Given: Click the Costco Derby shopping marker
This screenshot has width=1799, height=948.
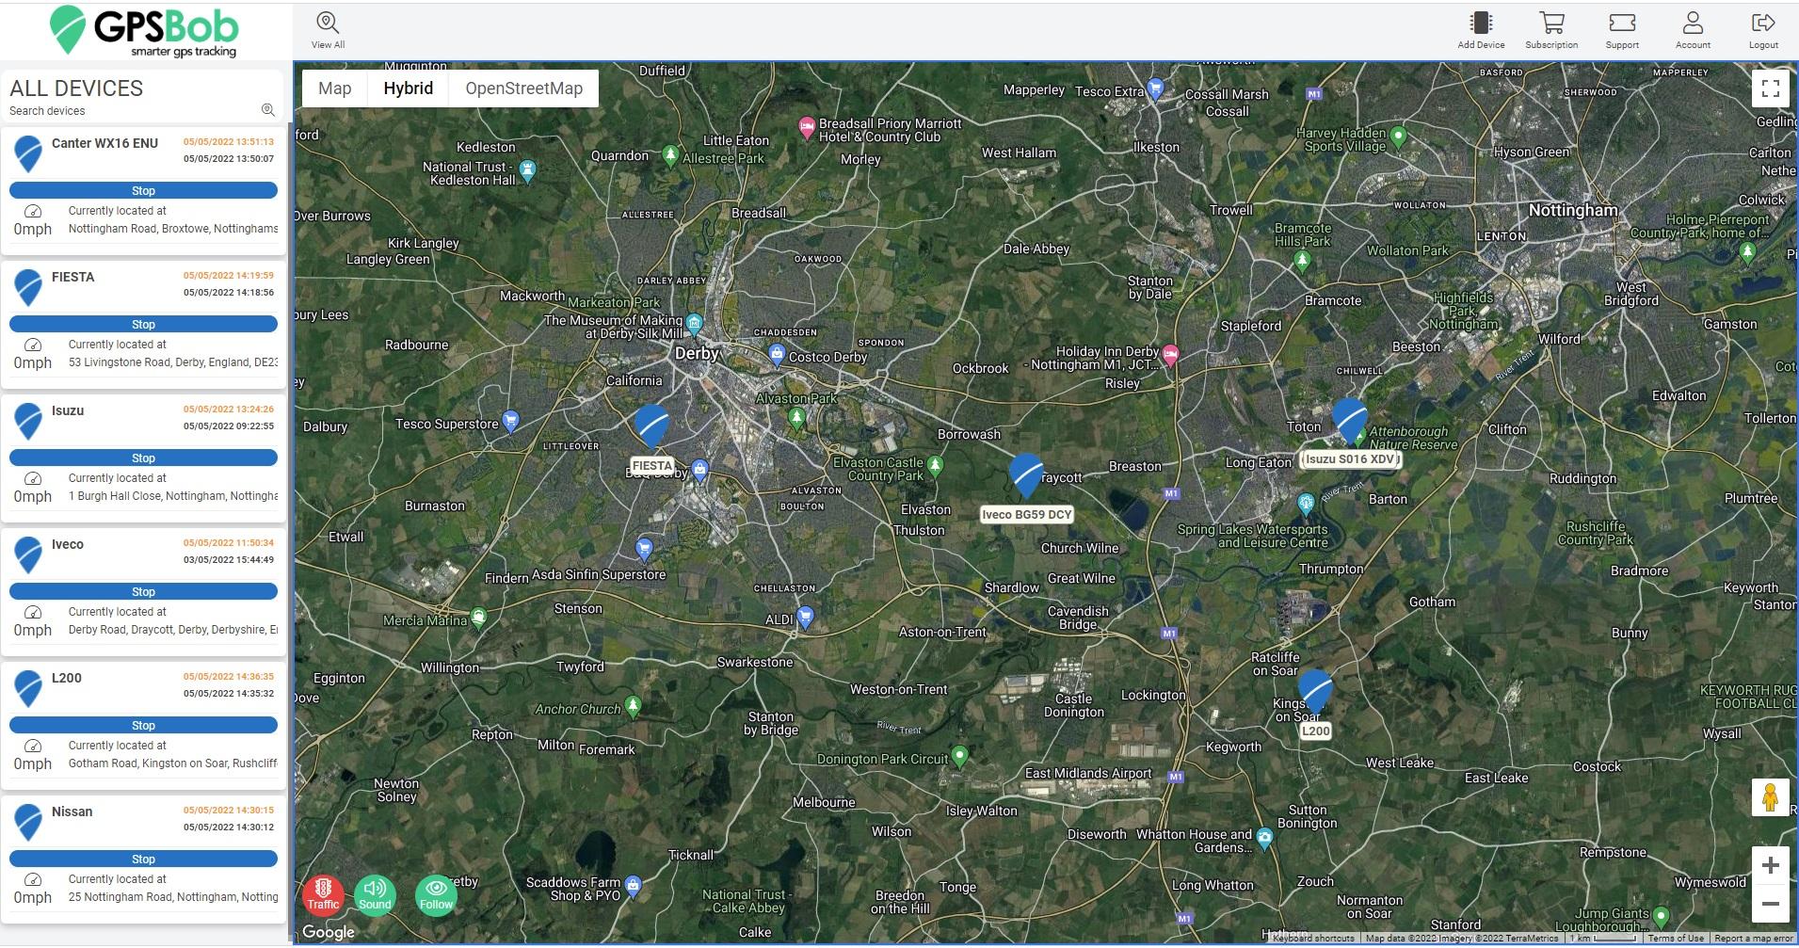Looking at the screenshot, I should tap(777, 354).
